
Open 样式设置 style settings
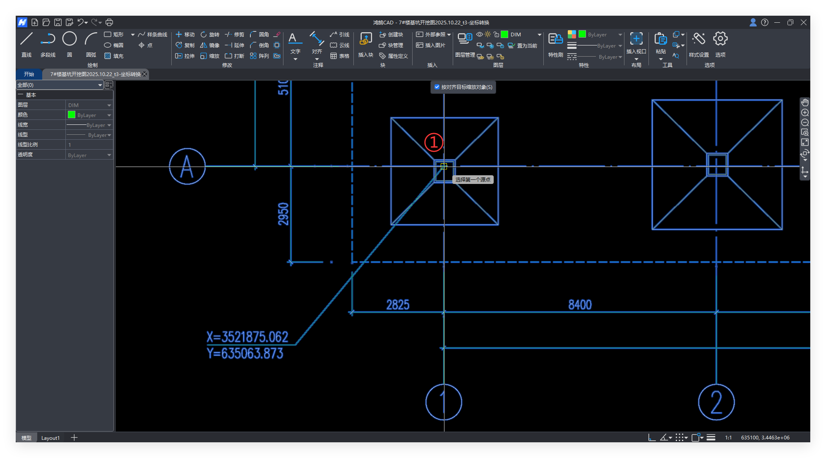pos(699,39)
